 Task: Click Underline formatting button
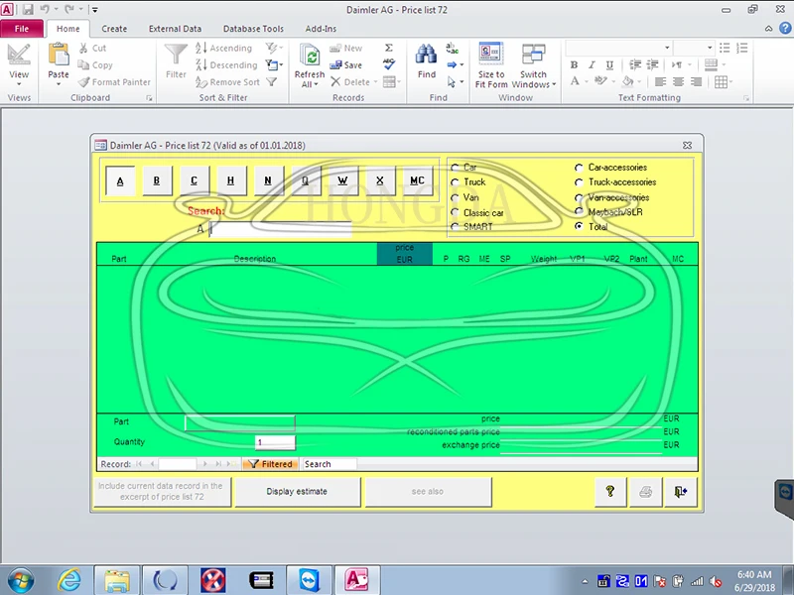[x=609, y=64]
